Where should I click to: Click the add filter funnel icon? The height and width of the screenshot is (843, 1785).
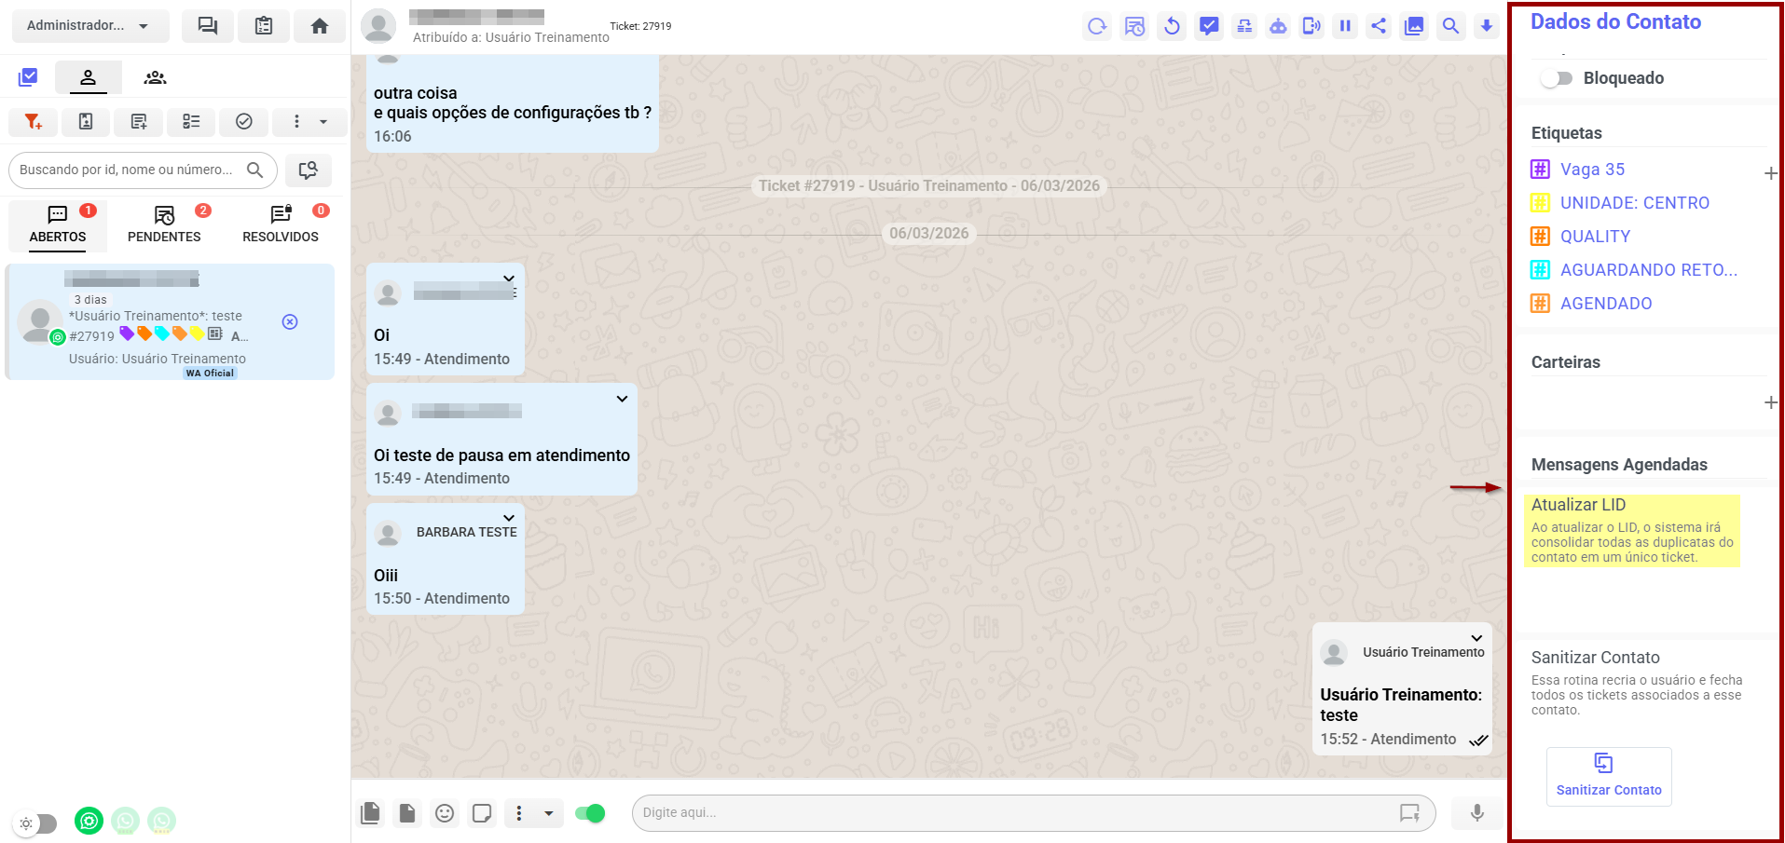point(33,122)
